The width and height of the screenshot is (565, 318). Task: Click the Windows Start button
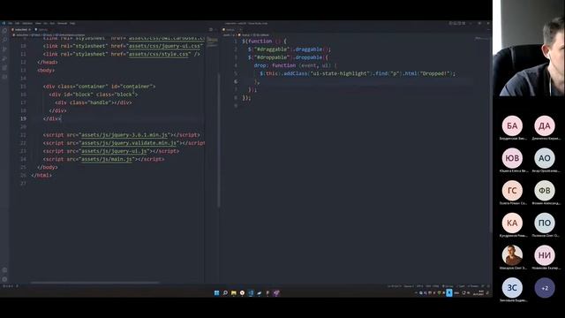tap(216, 292)
